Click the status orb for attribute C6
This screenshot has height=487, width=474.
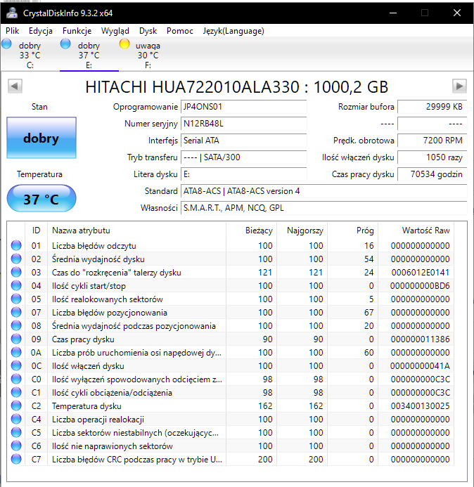point(16,446)
